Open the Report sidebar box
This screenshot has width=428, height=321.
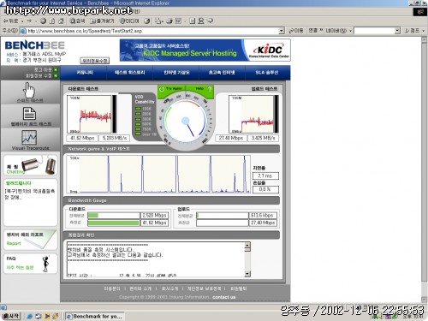[31, 240]
